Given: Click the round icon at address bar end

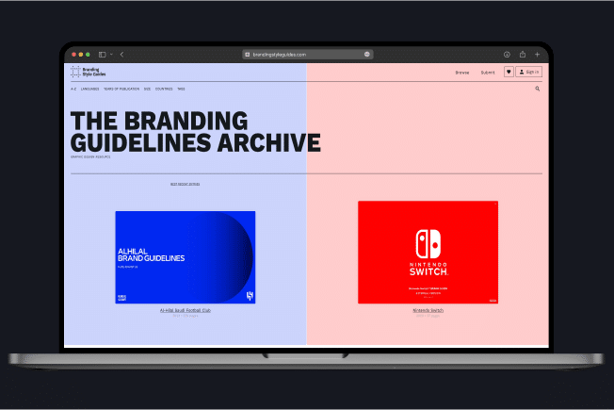Looking at the screenshot, I should click(367, 55).
